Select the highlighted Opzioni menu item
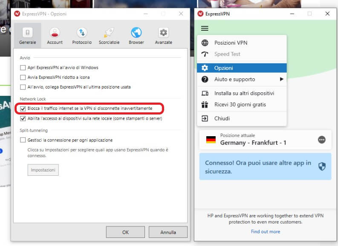Viewport: 338px width, 246px height. [x=242, y=68]
